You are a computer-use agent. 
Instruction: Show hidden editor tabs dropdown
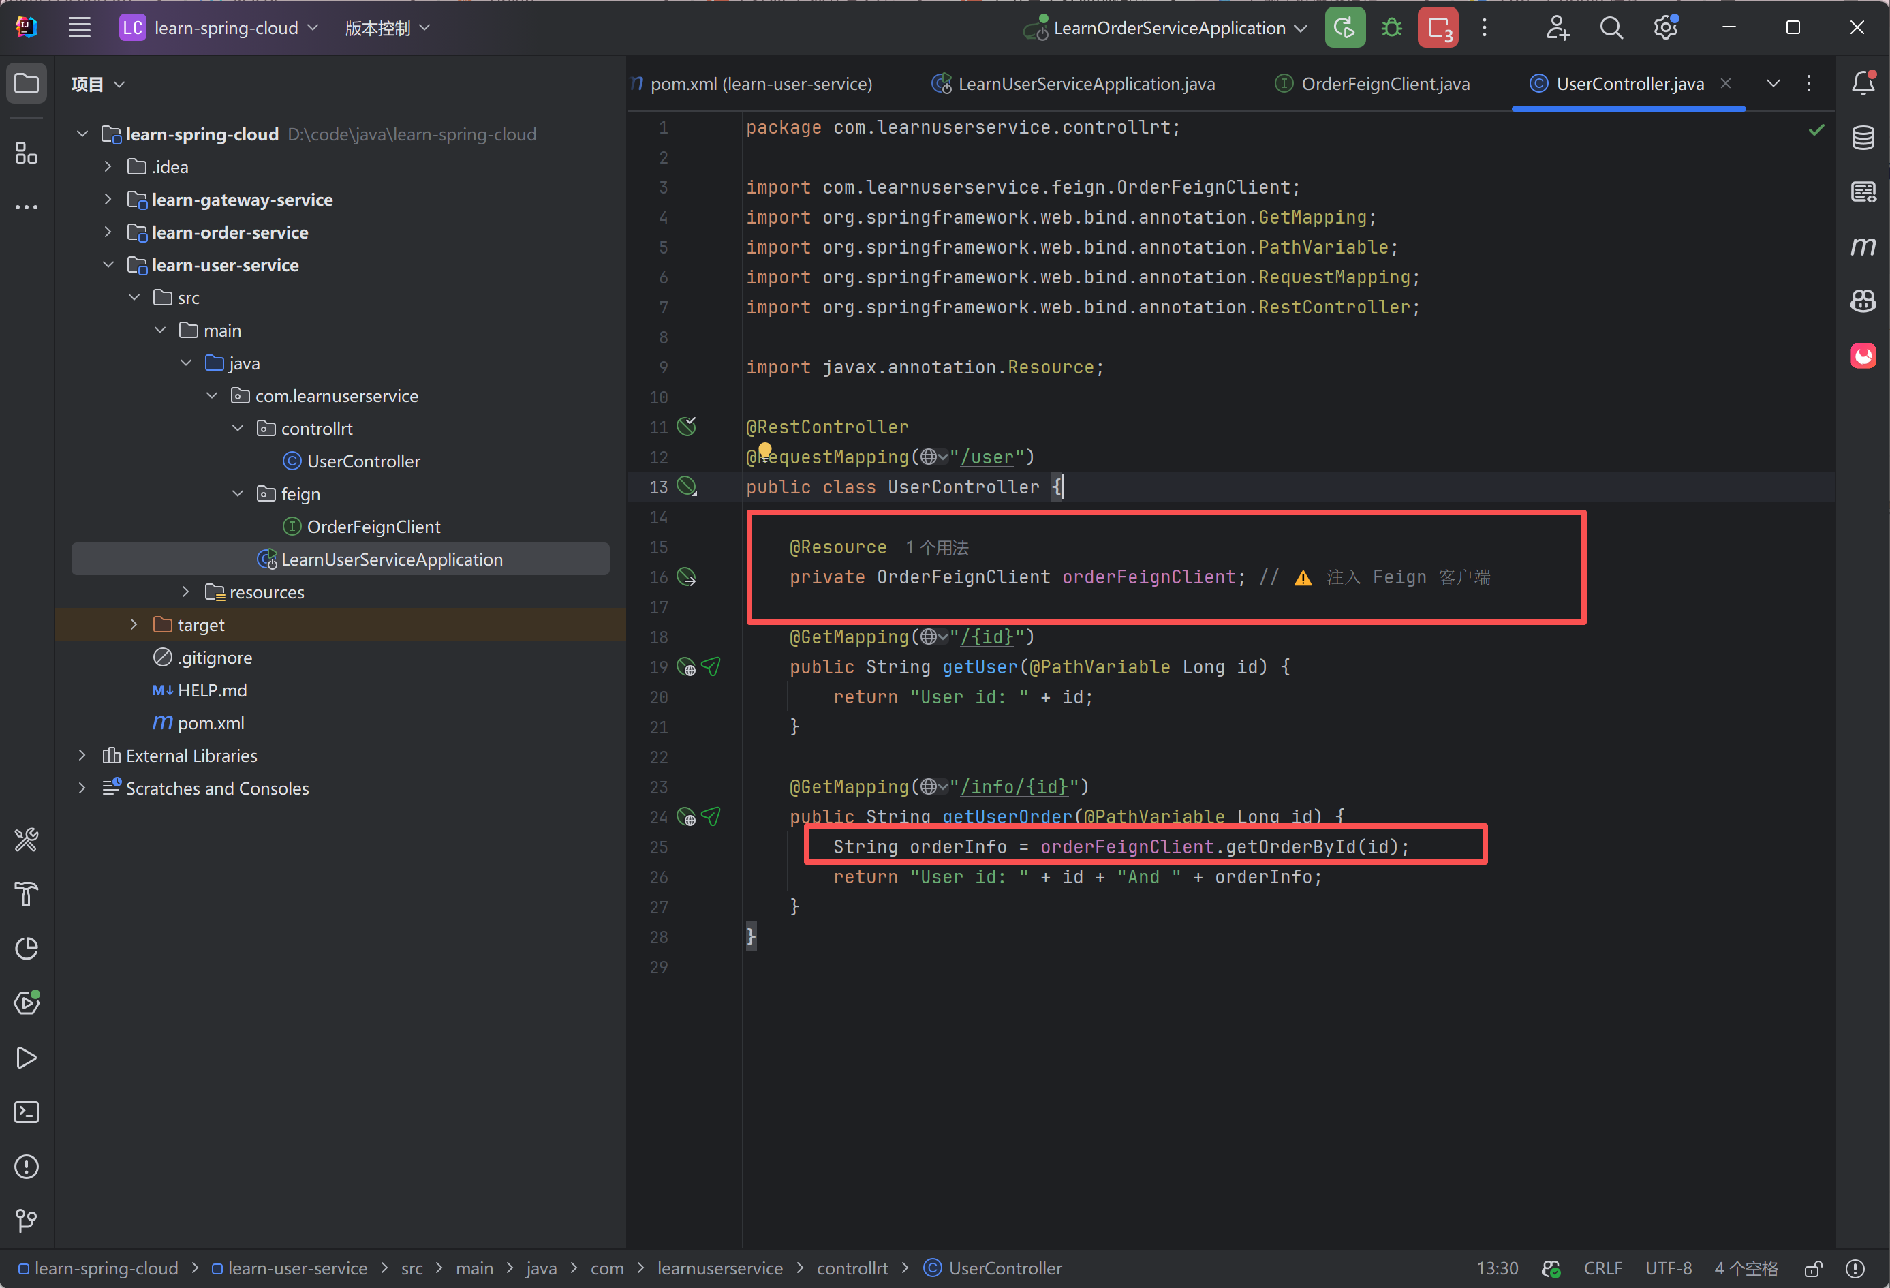(1773, 83)
